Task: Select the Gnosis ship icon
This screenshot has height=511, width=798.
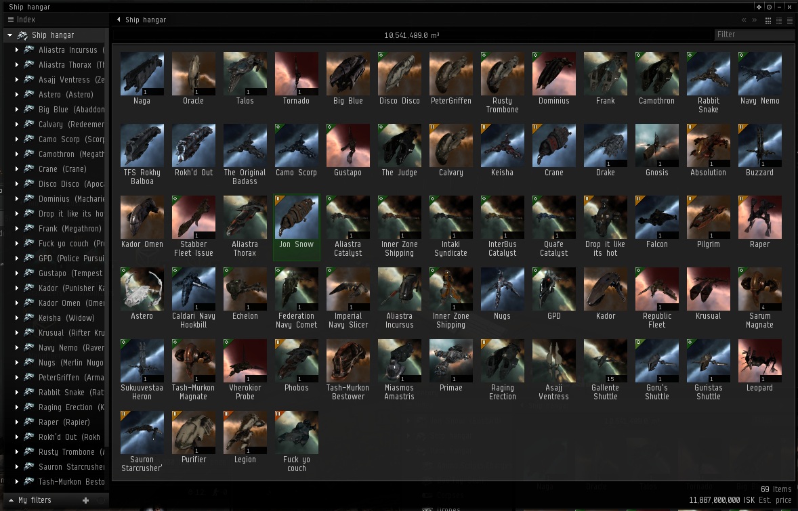Action: coord(656,146)
